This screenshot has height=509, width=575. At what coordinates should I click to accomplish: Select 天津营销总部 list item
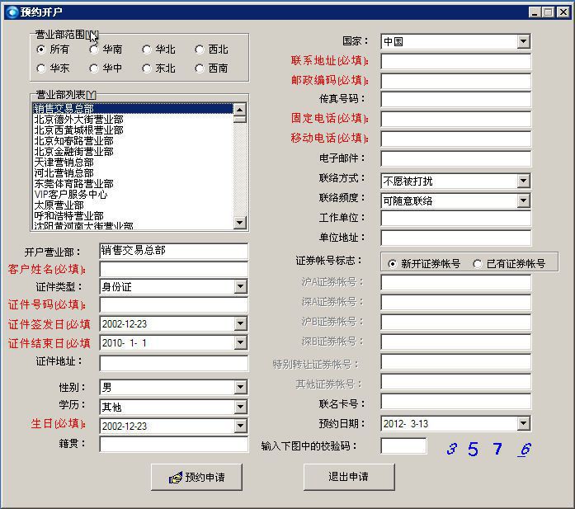(133, 162)
